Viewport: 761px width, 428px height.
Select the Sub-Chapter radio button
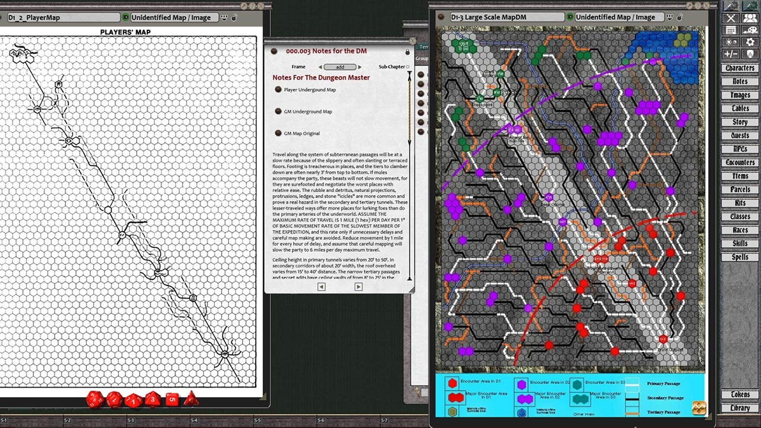(x=408, y=67)
